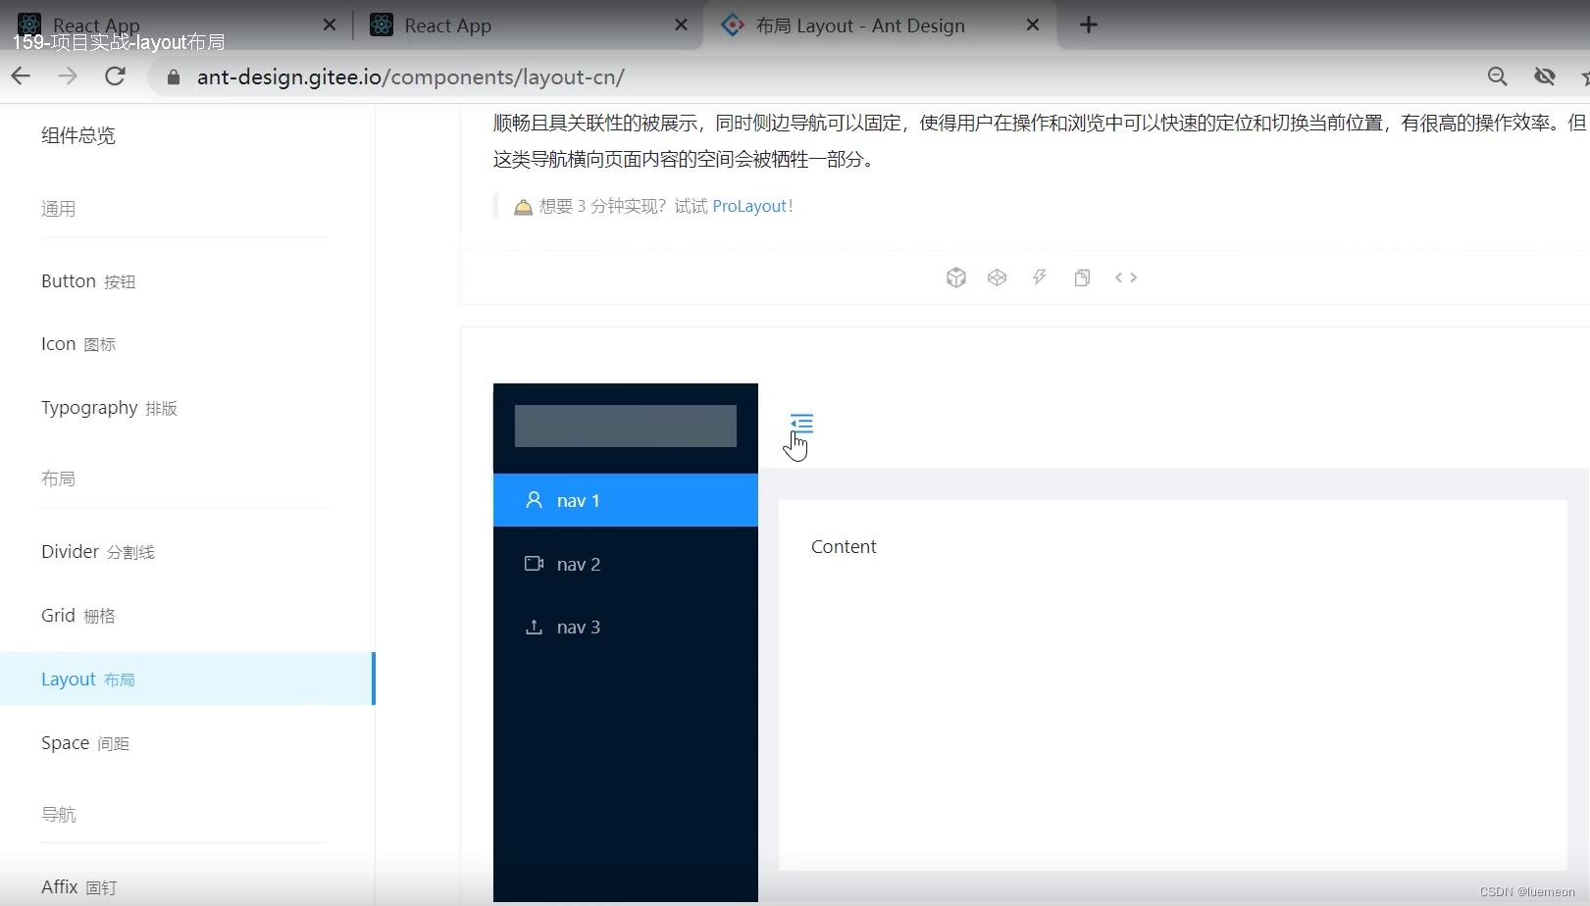The width and height of the screenshot is (1590, 906).
Task: Open demo in CodePen icon
Action: coord(998,277)
